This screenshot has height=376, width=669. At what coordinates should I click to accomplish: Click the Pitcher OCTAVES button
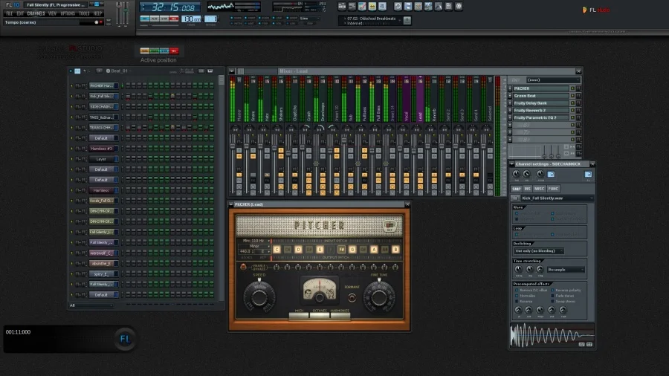(x=320, y=316)
